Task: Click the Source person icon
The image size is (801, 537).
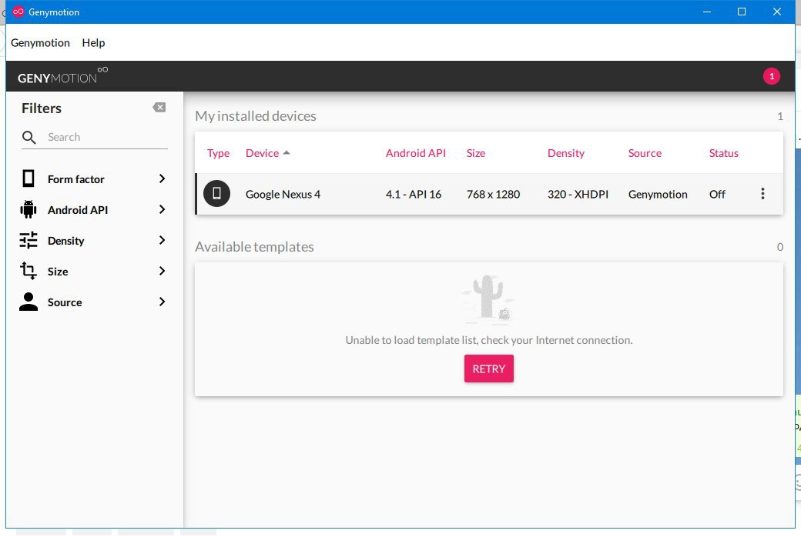Action: click(x=28, y=302)
